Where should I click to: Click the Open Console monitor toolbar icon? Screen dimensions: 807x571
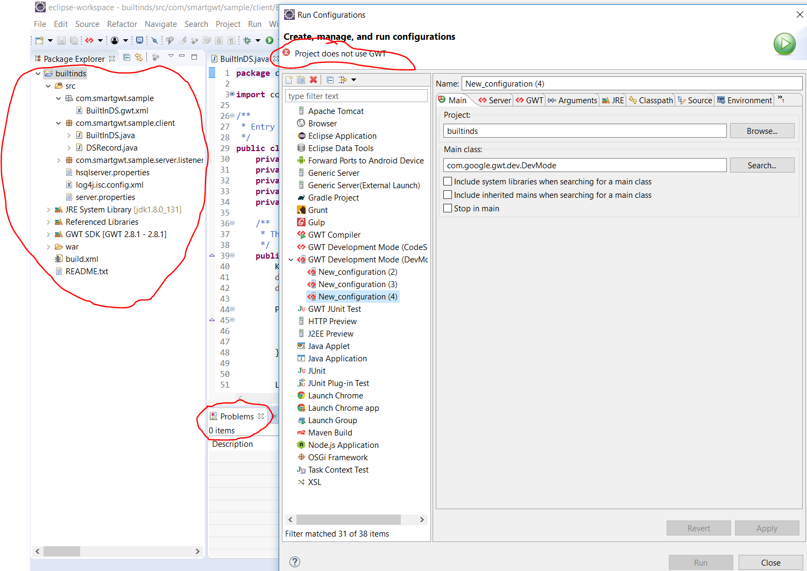[x=140, y=40]
